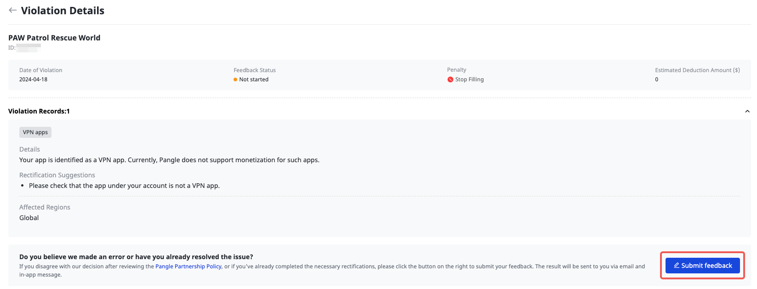Screen dimensions: 757x289
Task: Click the Details heading
Action: [x=29, y=149]
